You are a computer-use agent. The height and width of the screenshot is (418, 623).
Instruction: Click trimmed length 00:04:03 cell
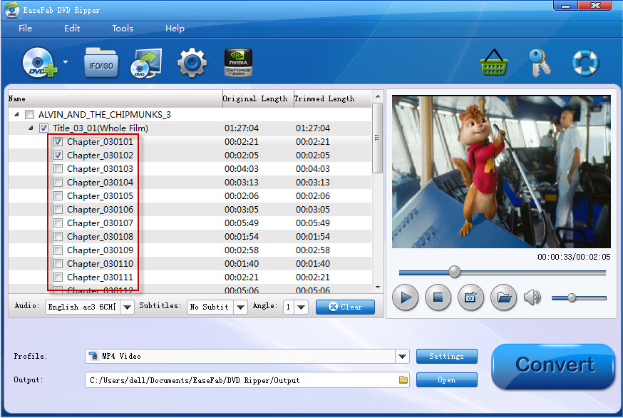point(313,168)
